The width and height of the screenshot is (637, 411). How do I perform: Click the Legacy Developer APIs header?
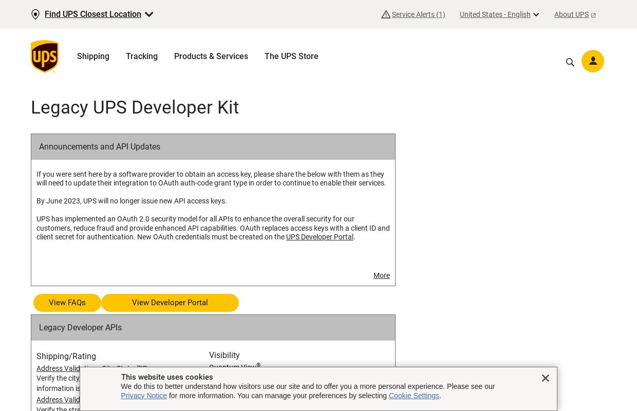[x=213, y=328]
